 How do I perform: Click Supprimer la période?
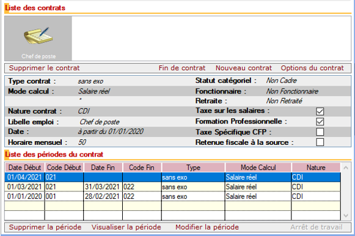pos(45,227)
